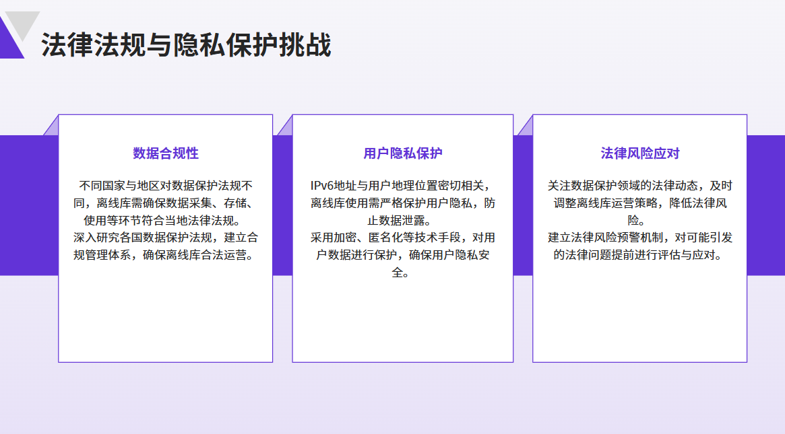Select the paragraph starting 采用加密、匿名化

(403, 255)
